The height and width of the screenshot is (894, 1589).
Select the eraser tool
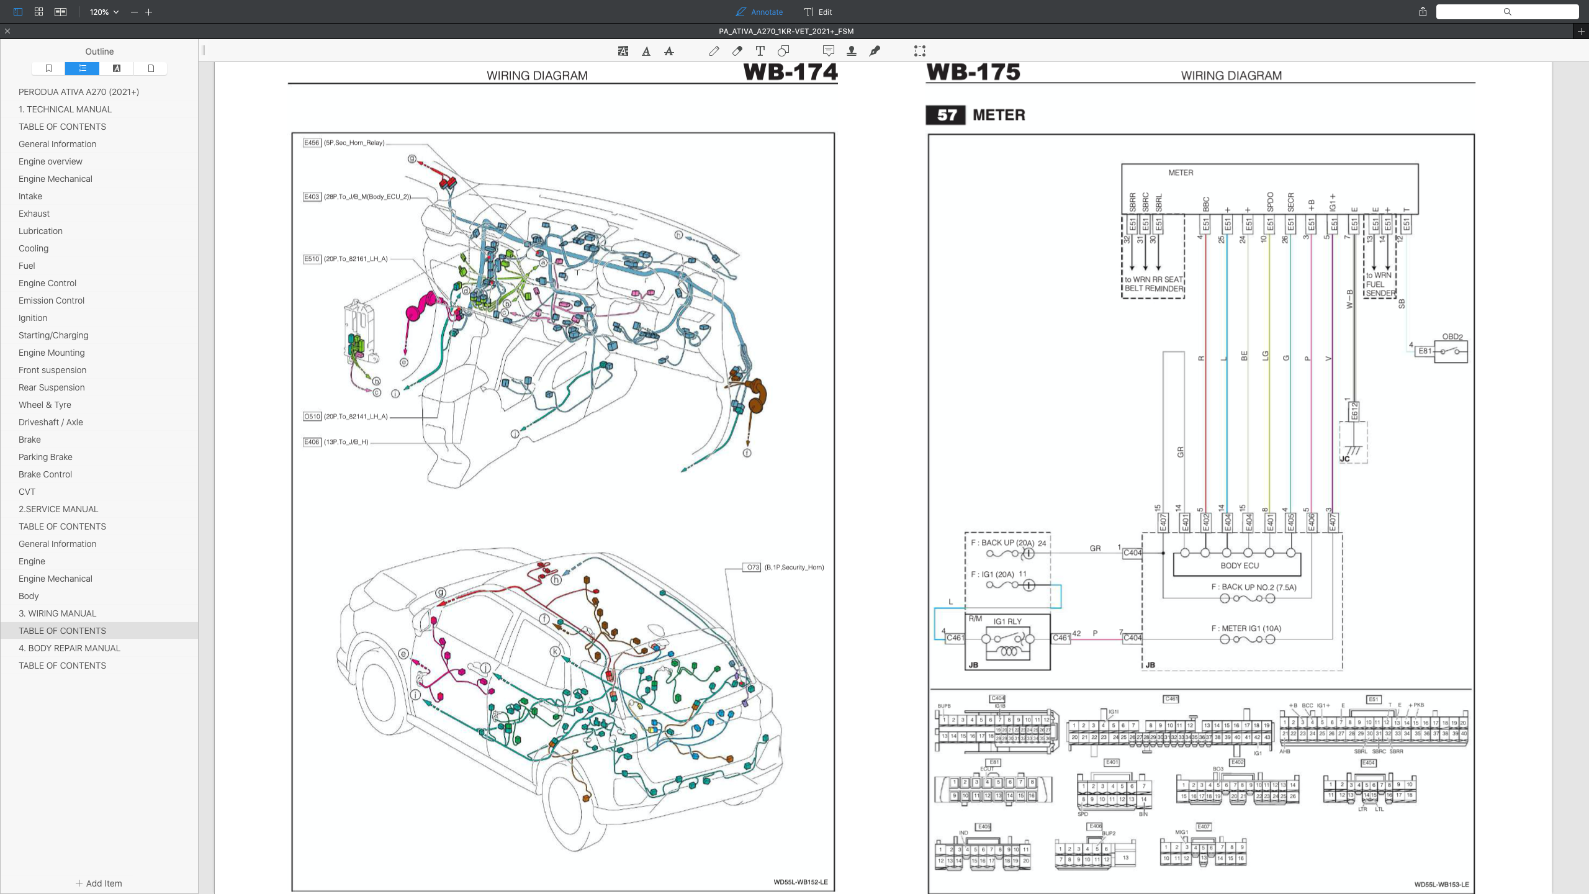(737, 51)
